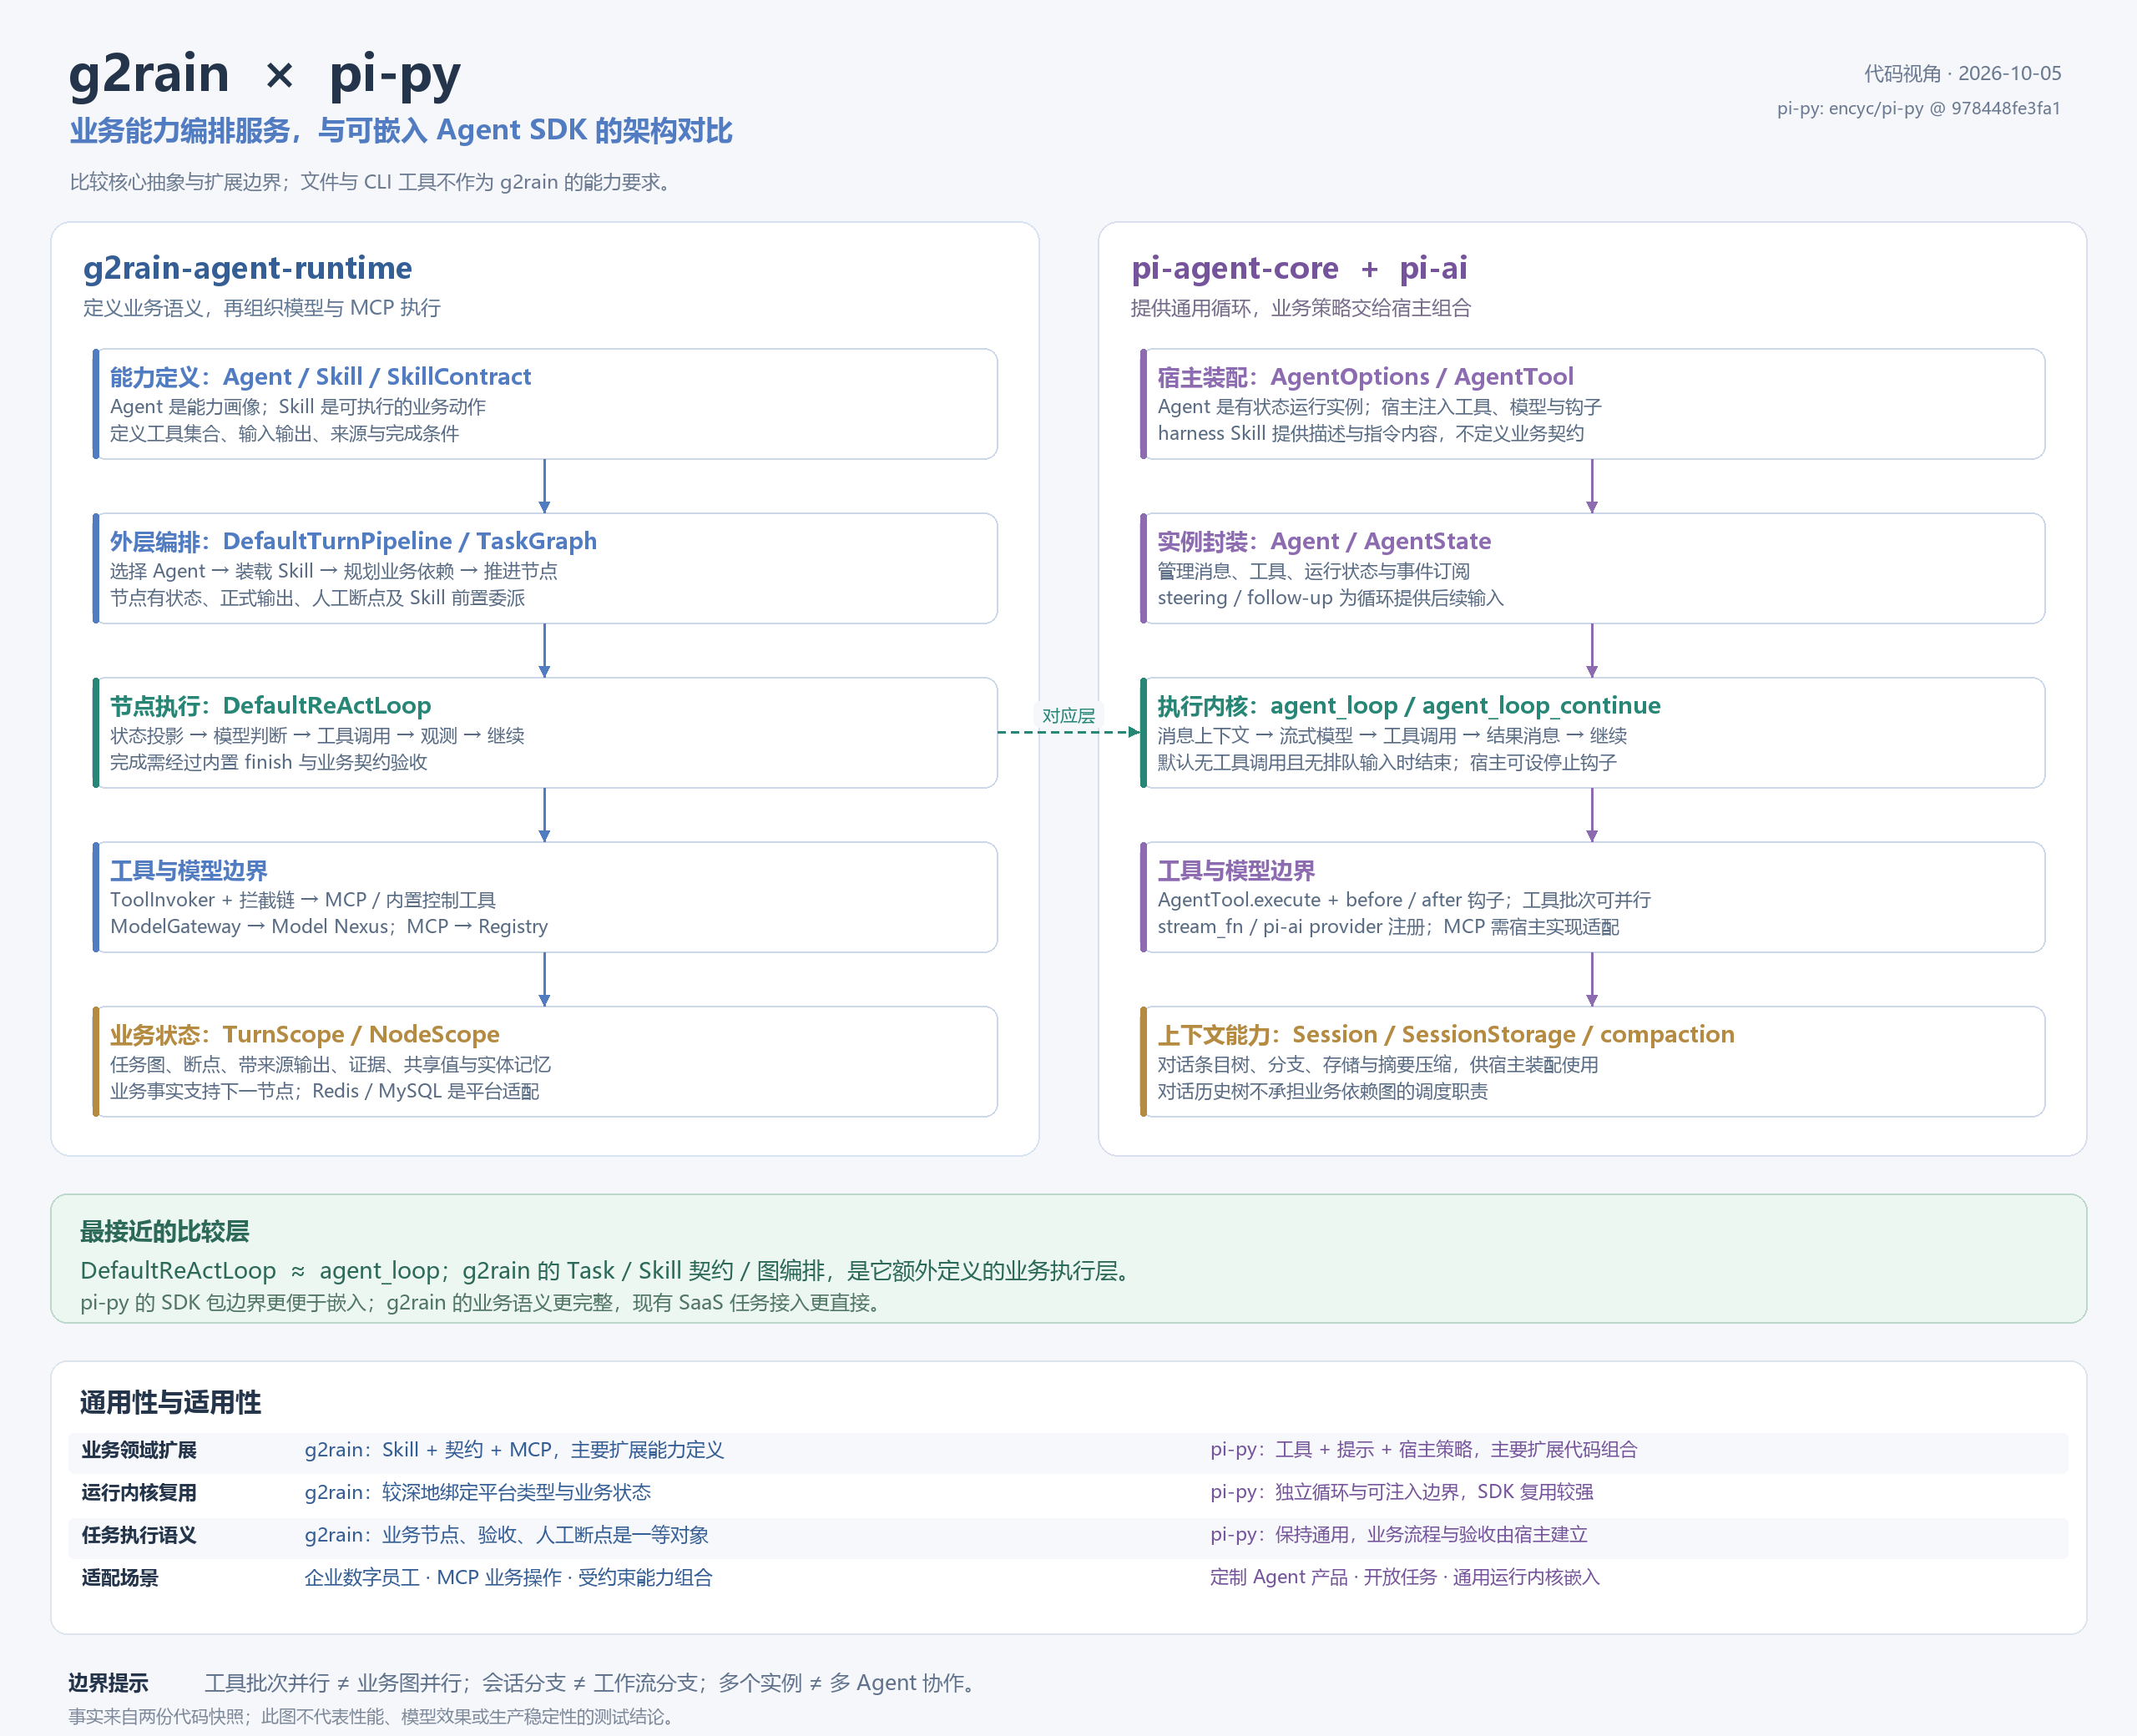Click the description '定义业务语义，再组织模型与 MCP 执行'

coord(262,308)
